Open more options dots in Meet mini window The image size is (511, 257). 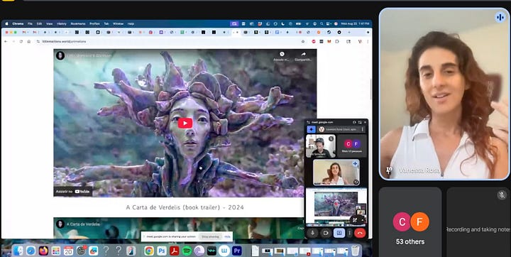click(x=349, y=233)
